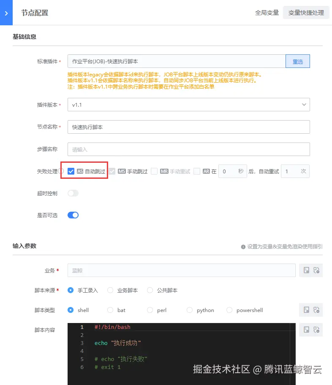Screen dimensions: 332x385
Task: Click the 节点名称 input field
Action: coord(189,127)
